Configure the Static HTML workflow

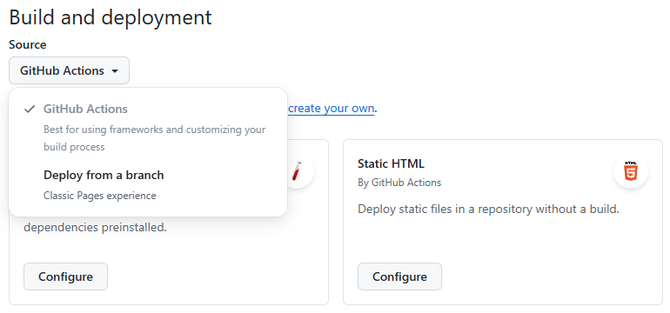pos(399,276)
